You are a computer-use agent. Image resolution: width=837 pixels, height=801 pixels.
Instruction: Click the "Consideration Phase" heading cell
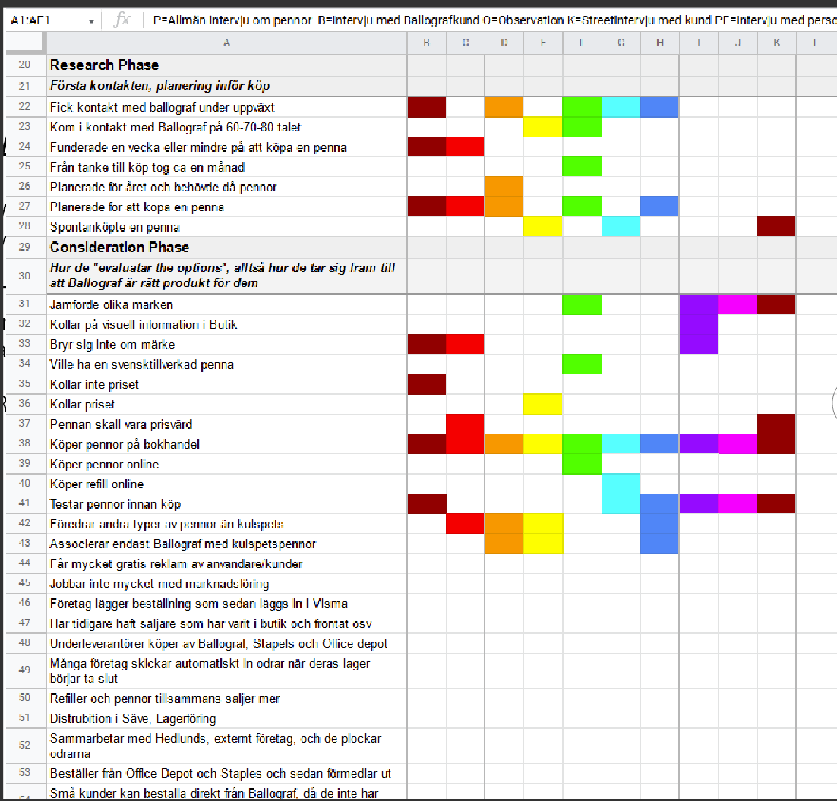[x=227, y=247]
